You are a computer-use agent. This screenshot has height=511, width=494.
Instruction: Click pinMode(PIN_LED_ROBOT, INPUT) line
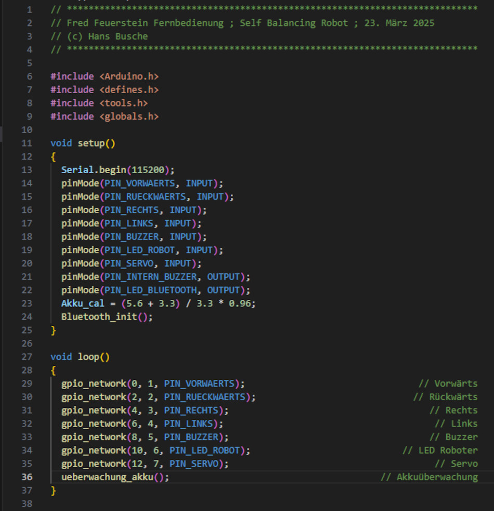142,250
